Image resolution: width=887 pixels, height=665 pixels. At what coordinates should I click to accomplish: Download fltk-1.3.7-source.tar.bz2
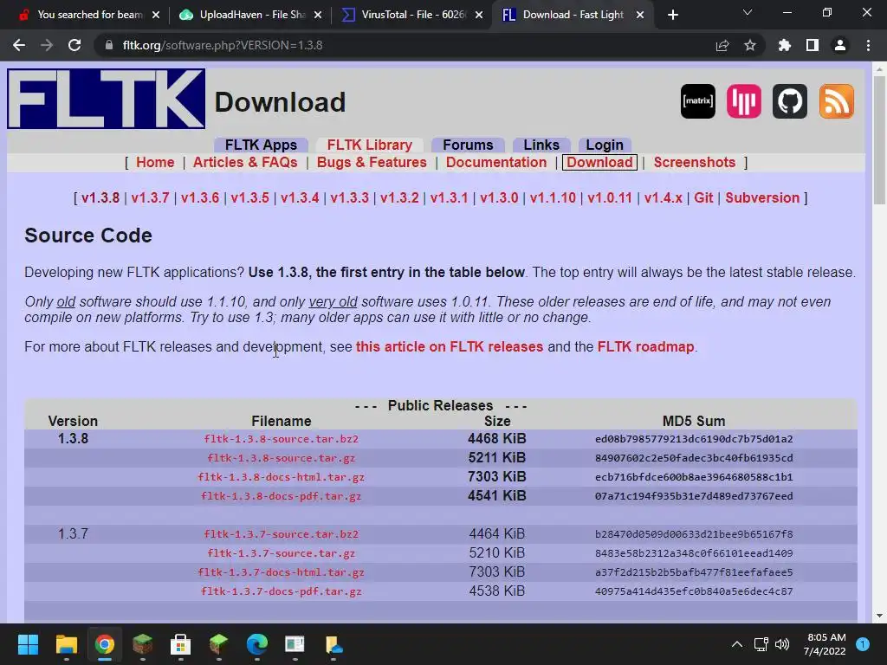[282, 534]
